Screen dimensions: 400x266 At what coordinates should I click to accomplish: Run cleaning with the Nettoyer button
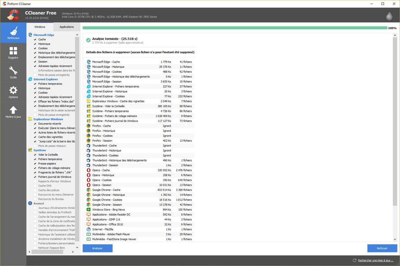pos(381,248)
